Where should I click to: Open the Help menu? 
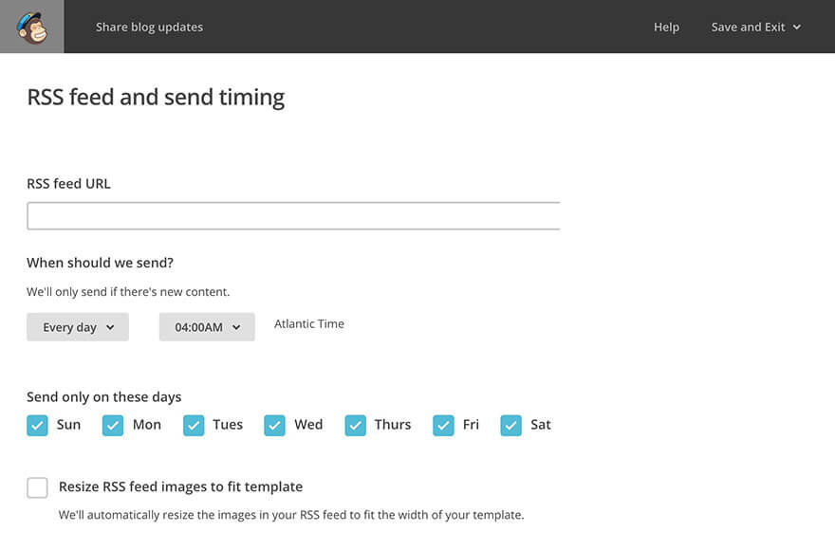[666, 27]
